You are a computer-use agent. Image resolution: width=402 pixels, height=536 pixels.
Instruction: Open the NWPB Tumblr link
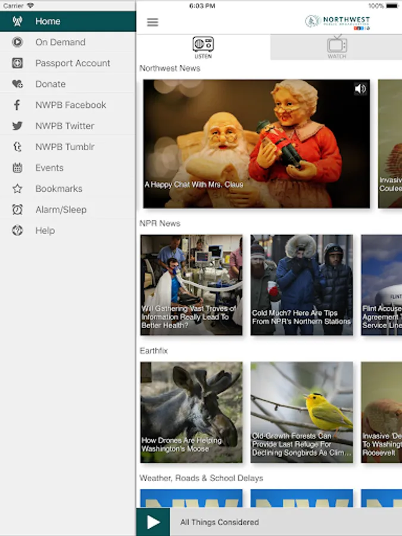click(68, 147)
